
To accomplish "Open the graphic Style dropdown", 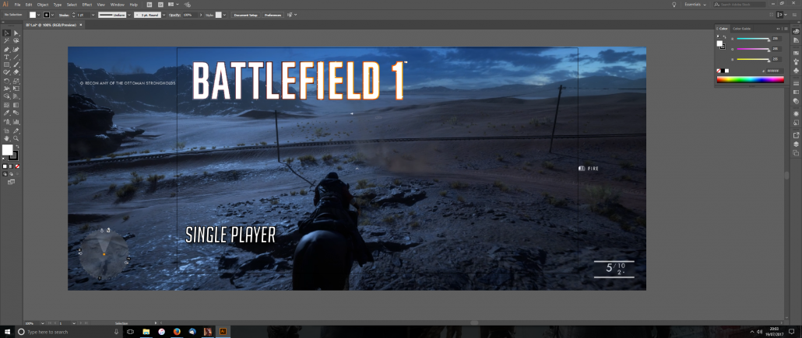I will coord(225,15).
